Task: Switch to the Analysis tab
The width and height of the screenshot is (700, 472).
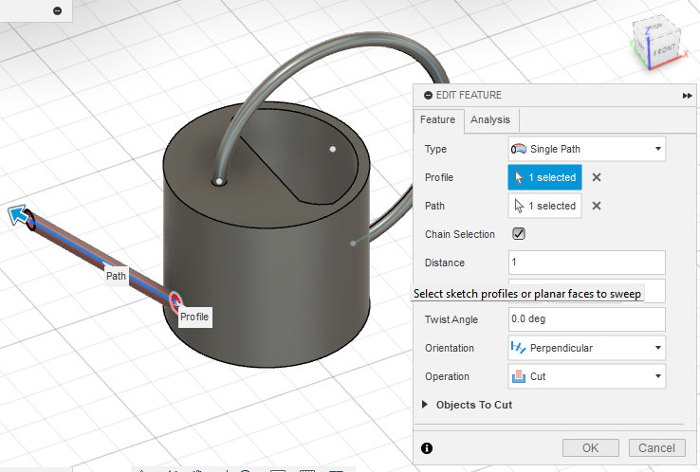Action: pos(490,119)
